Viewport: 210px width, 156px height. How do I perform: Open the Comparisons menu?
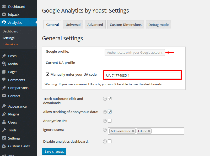click(19, 88)
